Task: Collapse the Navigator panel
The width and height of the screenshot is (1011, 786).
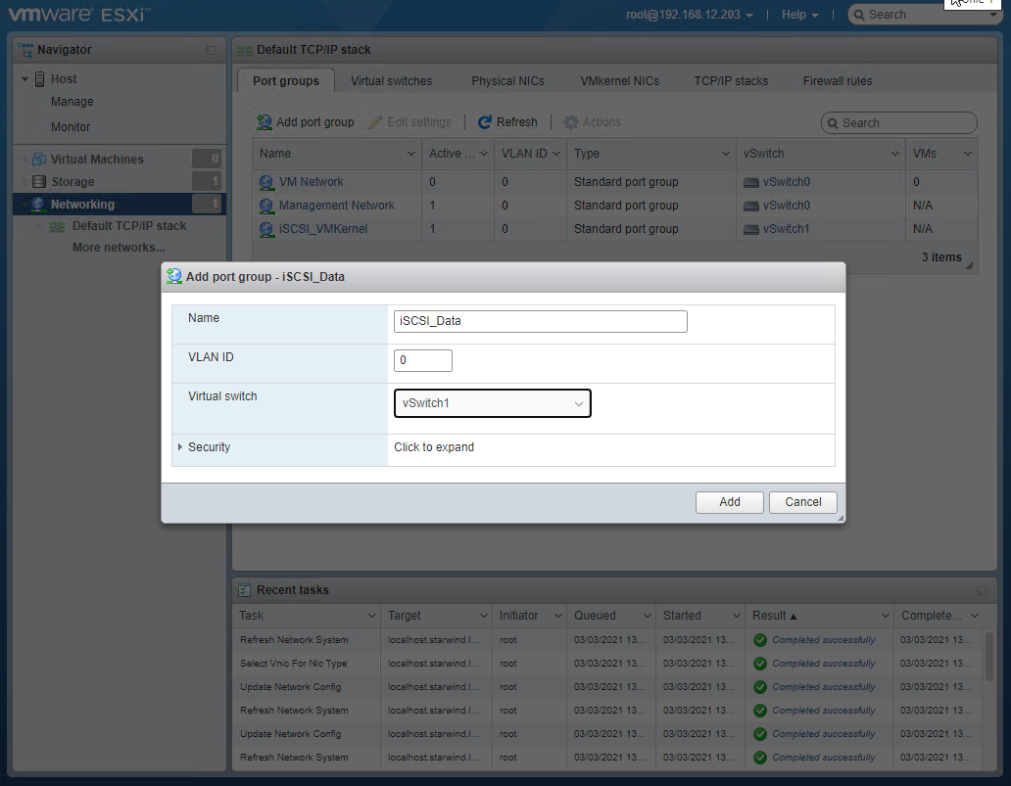Action: (x=211, y=50)
